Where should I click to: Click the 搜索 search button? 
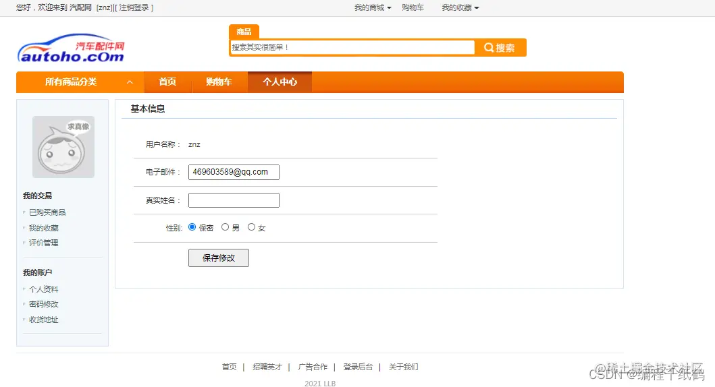[500, 47]
